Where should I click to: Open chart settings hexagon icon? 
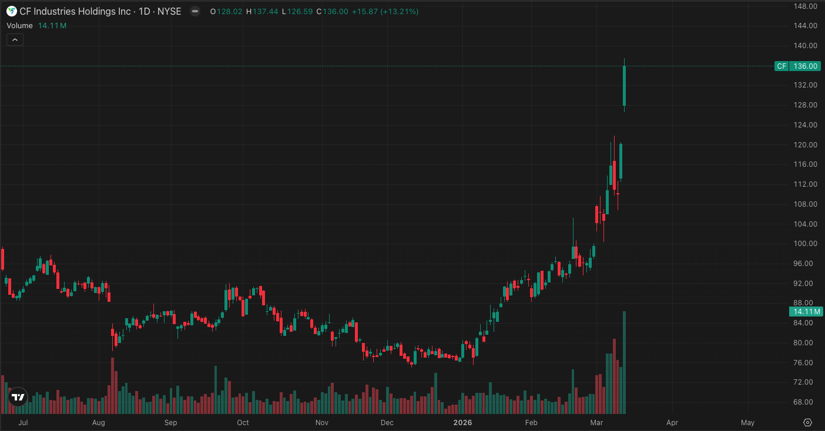pos(807,422)
